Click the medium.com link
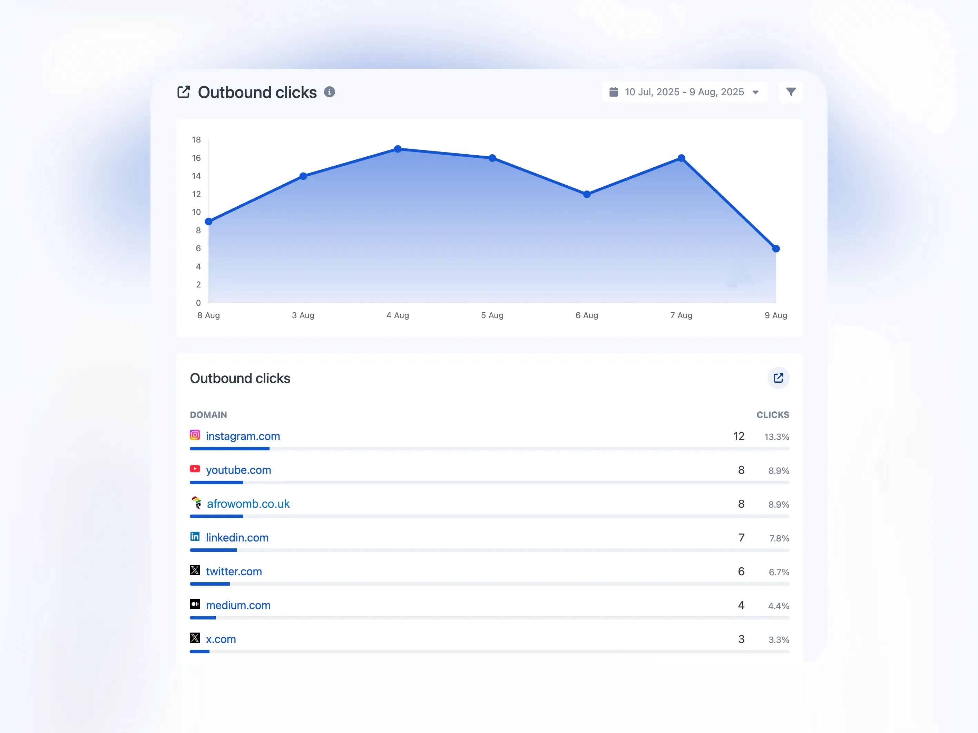Viewport: 978px width, 733px height. coord(238,605)
